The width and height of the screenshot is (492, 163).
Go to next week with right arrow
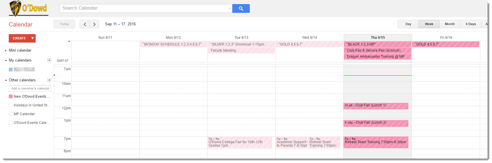[94, 24]
